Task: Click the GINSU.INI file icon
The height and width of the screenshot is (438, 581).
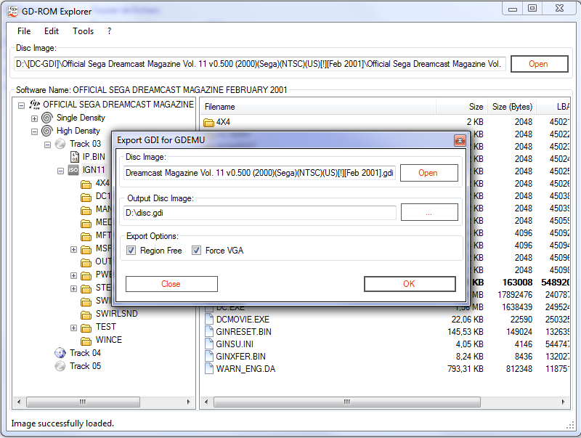Action: tap(209, 344)
